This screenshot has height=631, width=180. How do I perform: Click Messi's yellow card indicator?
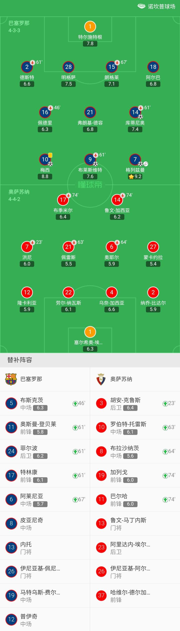(x=50, y=155)
